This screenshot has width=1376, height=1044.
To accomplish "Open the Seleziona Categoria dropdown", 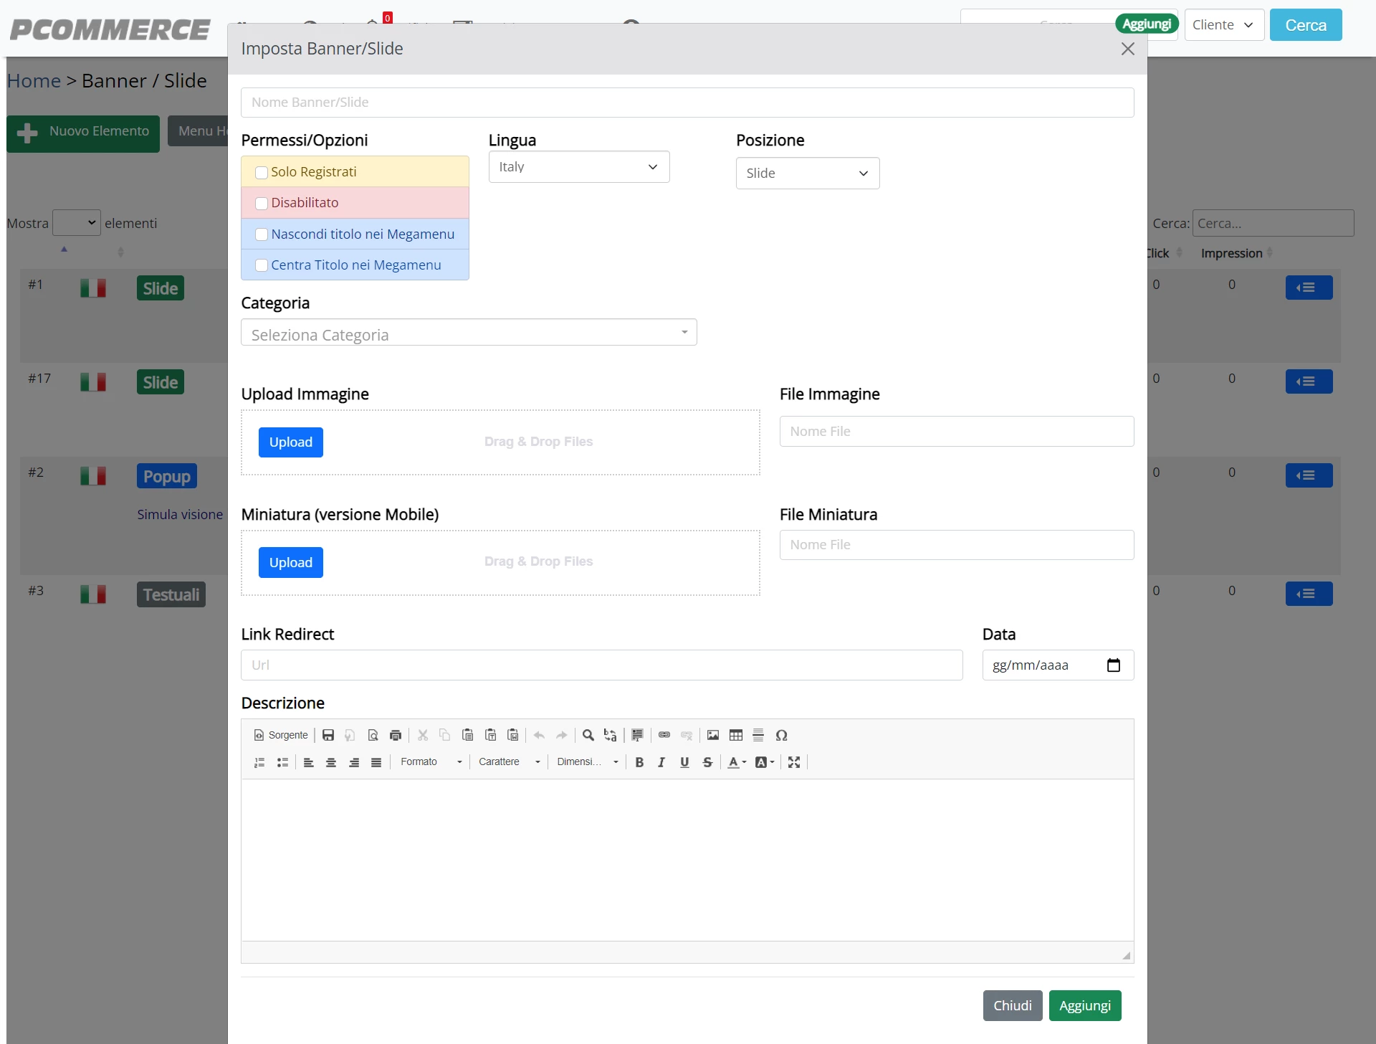I will pyautogui.click(x=469, y=333).
